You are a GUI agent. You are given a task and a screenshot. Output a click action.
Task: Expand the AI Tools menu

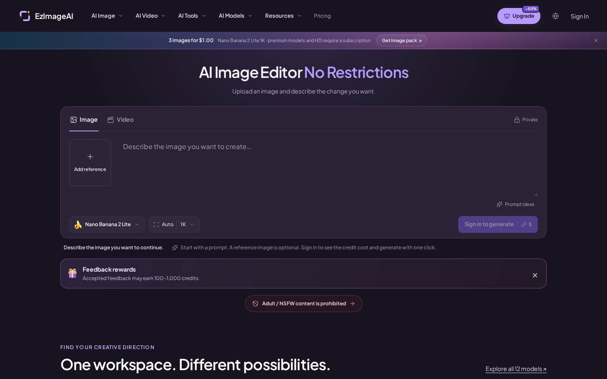coord(192,16)
